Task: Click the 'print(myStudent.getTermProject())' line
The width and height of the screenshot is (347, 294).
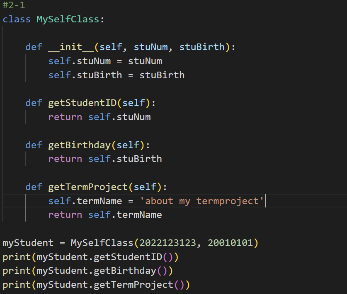Action: pos(96,285)
